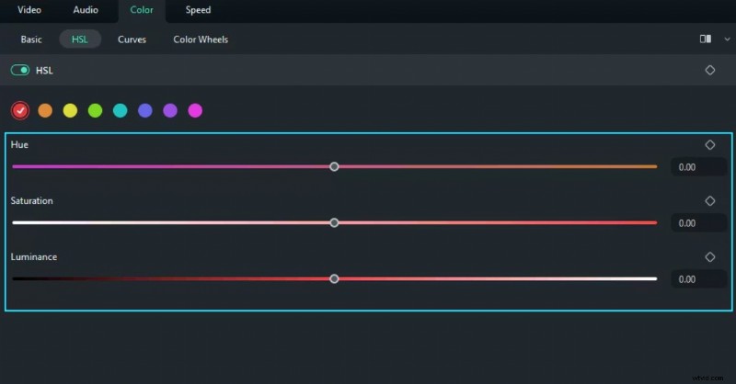Click the Luminance value field

click(x=699, y=279)
